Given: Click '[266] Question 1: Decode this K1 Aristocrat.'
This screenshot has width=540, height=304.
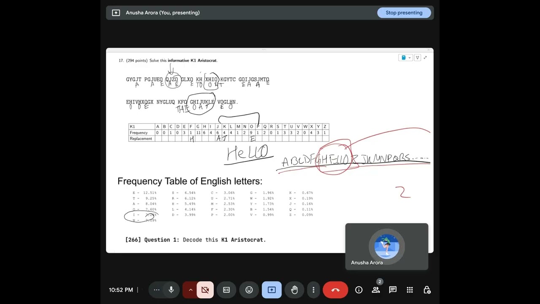Looking at the screenshot, I should click(196, 240).
